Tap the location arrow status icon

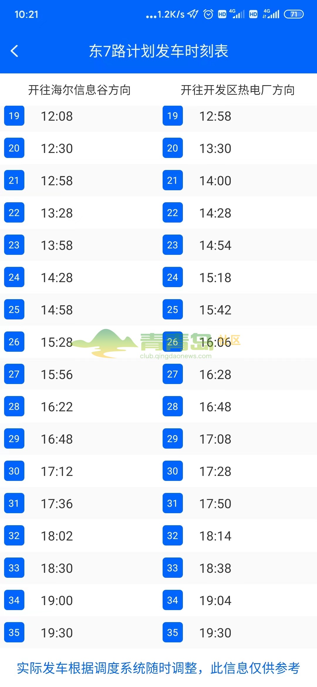click(193, 14)
